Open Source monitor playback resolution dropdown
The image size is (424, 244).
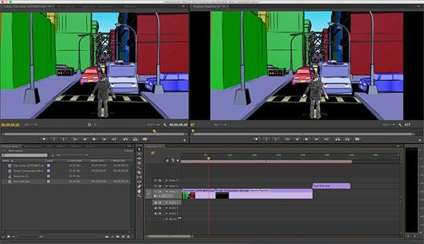click(153, 125)
